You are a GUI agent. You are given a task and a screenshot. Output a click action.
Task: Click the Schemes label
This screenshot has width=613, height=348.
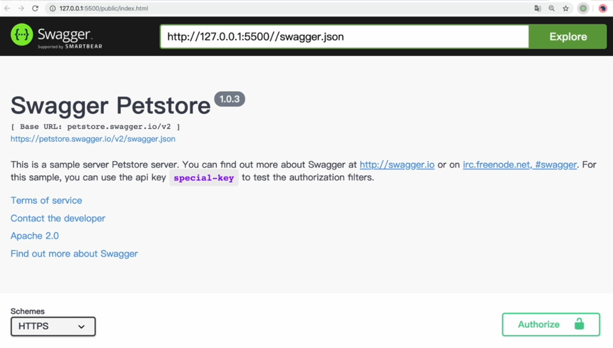pos(28,311)
